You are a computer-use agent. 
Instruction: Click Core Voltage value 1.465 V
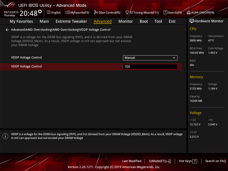[212, 53]
